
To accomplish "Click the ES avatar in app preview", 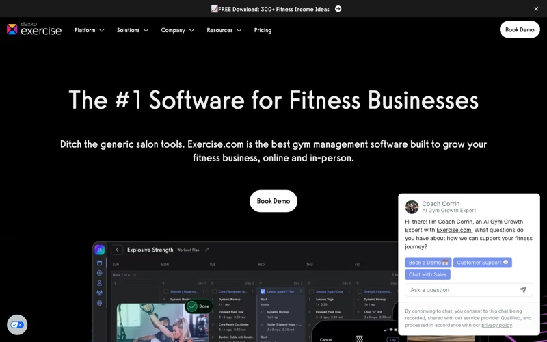I will pos(99,250).
